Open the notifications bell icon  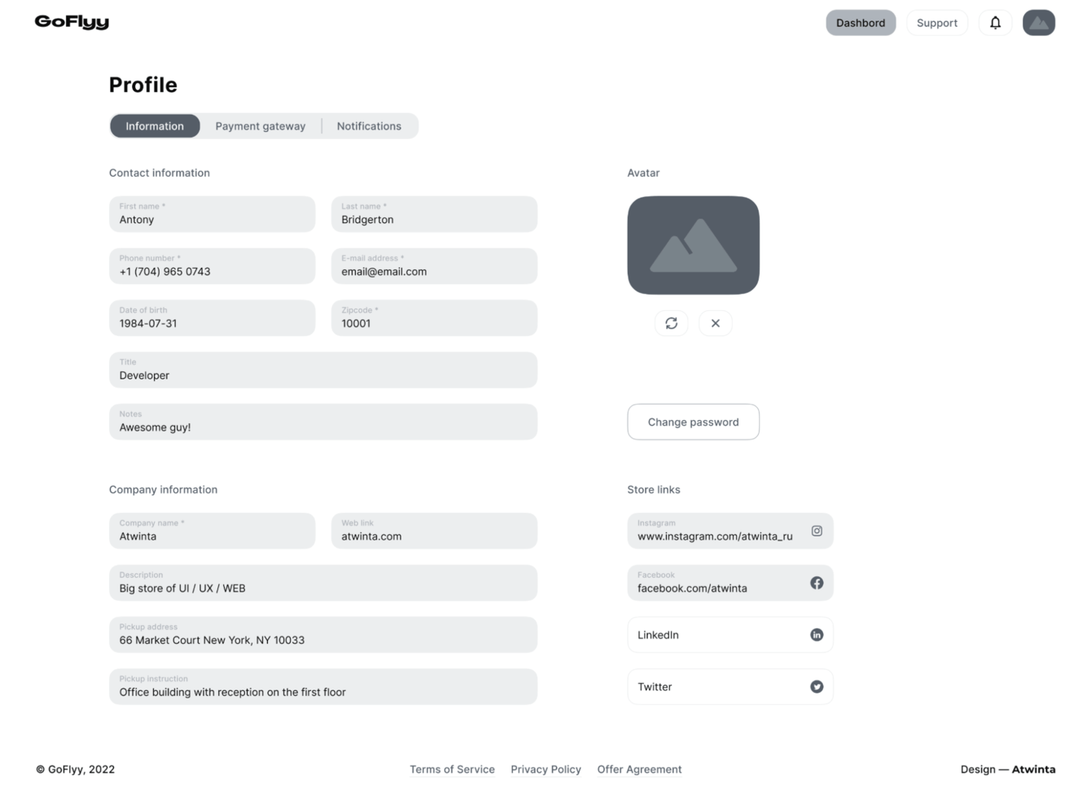click(995, 23)
